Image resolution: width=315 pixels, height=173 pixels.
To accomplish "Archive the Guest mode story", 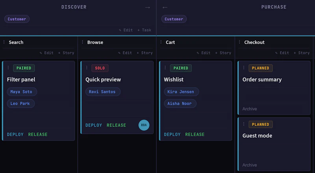I will pyautogui.click(x=250, y=165).
